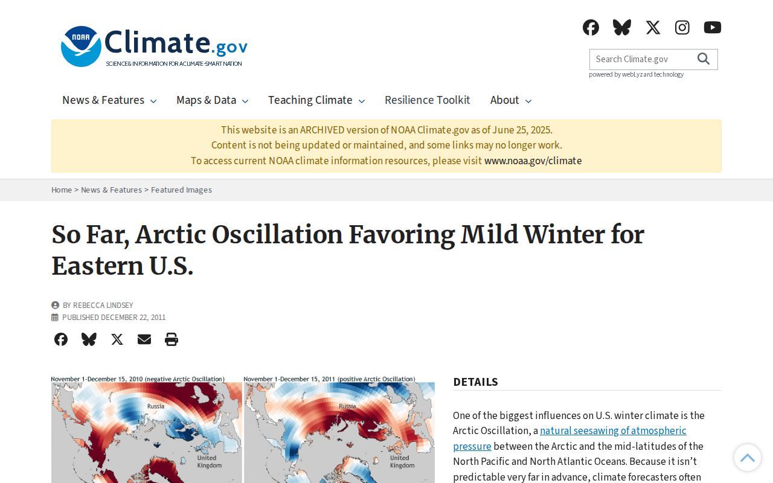Expand the News & Features menu
The height and width of the screenshot is (483, 773).
tap(109, 100)
